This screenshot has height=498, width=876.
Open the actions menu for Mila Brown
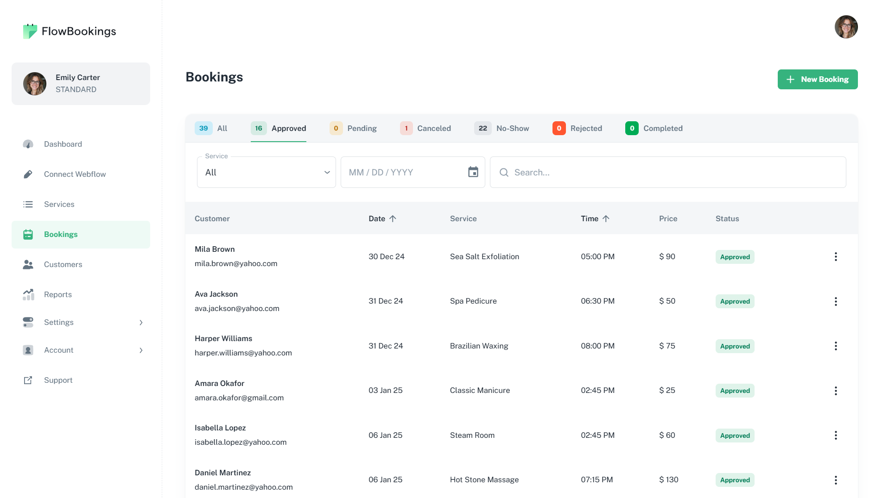click(x=835, y=257)
